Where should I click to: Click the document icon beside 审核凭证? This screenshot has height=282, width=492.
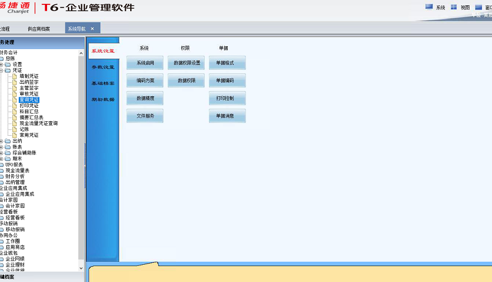point(14,94)
